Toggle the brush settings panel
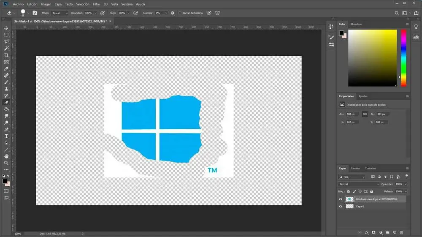 tap(35, 13)
